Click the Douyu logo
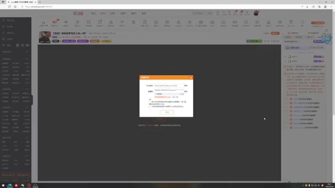This screenshot has height=188, width=335. click(x=78, y=13)
